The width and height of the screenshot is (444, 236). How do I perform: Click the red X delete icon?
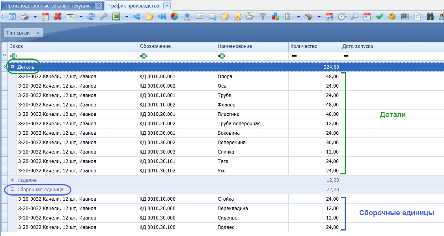[x=58, y=16]
